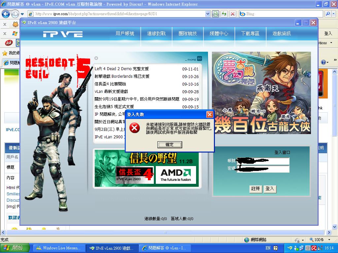Click the 夢幻古龍 game advertisement banner
338x253 pixels.
[x=261, y=93]
